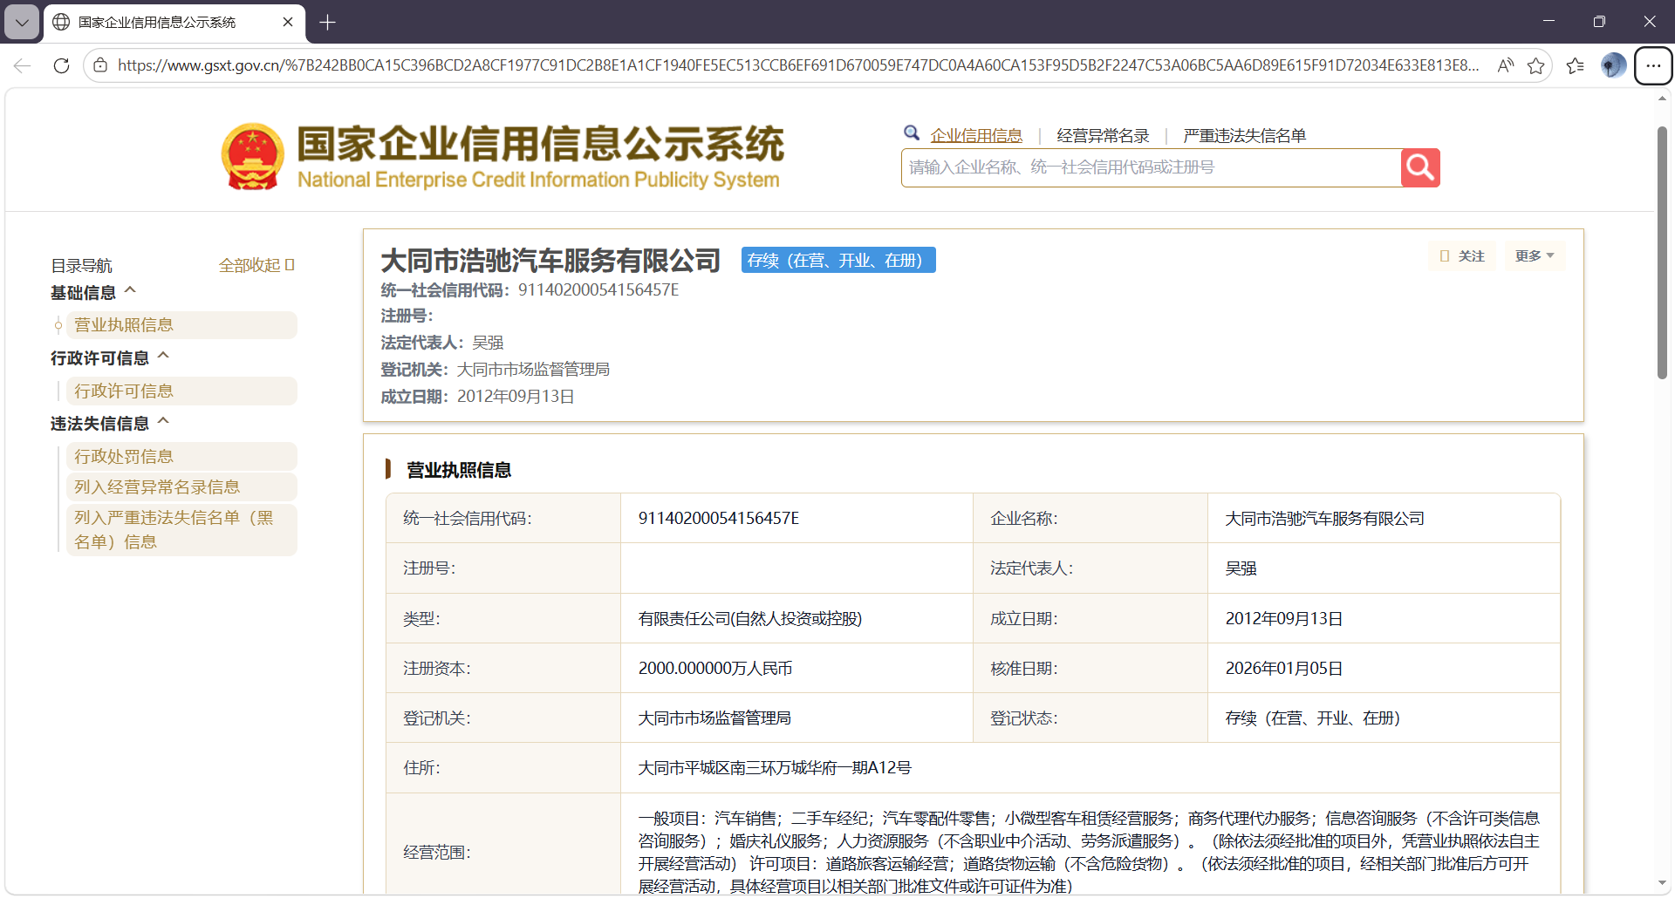The width and height of the screenshot is (1675, 898).
Task: Open 行政处罚信息 in sidebar
Action: [181, 456]
